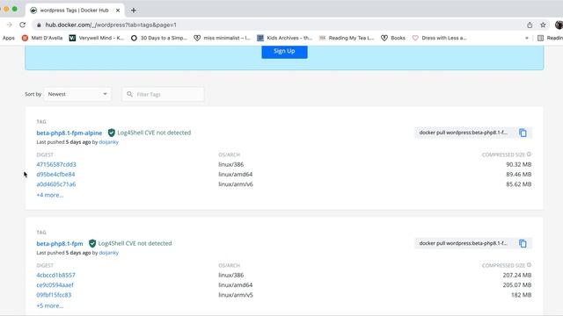Open the Reading list panel

pyautogui.click(x=550, y=38)
